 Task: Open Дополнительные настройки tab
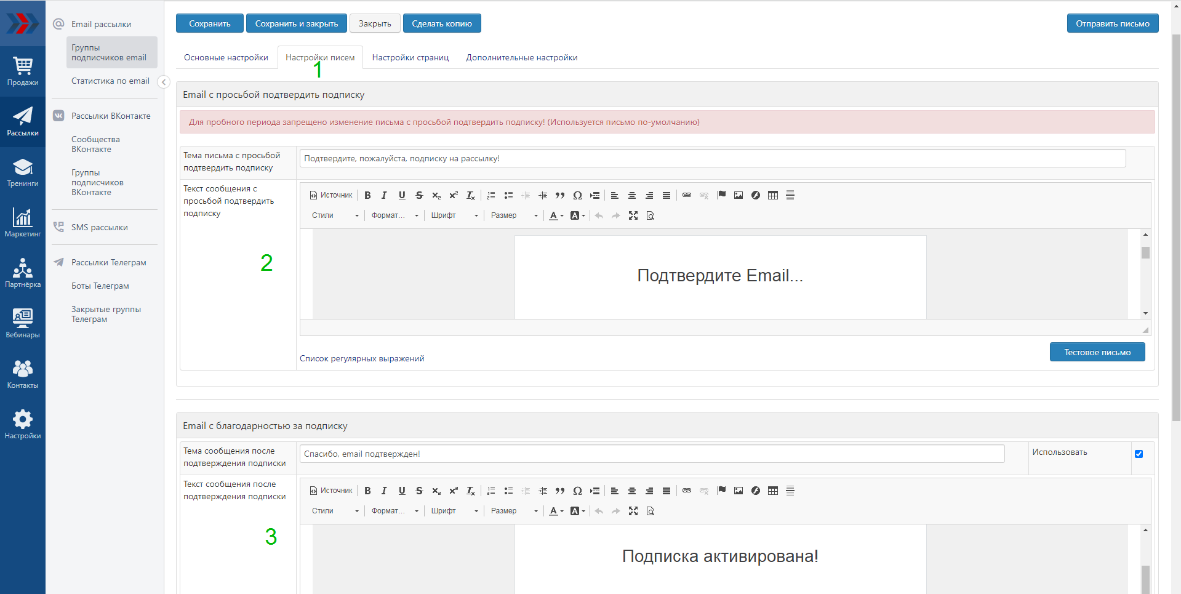(x=521, y=57)
